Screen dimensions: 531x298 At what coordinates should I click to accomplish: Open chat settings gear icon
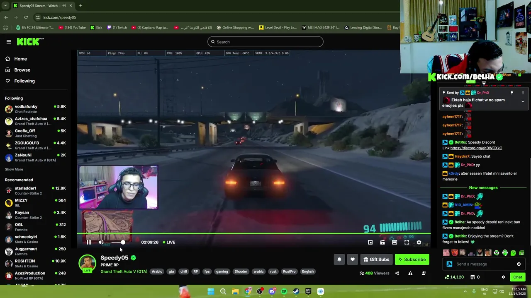[x=503, y=277]
